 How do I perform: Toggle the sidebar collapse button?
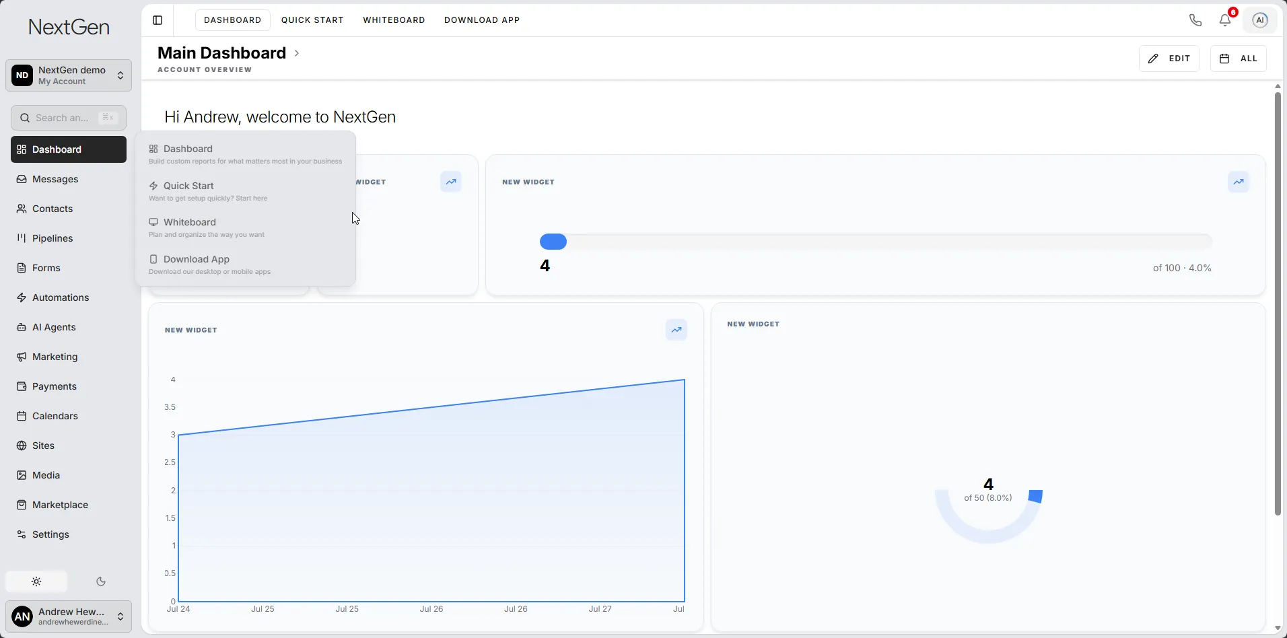(158, 20)
